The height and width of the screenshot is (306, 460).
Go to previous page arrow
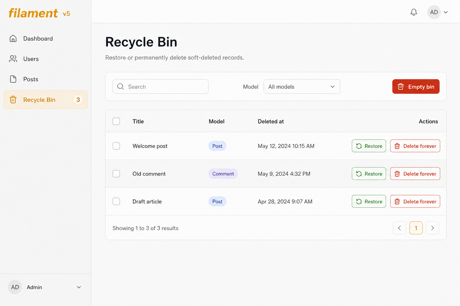coord(400,228)
